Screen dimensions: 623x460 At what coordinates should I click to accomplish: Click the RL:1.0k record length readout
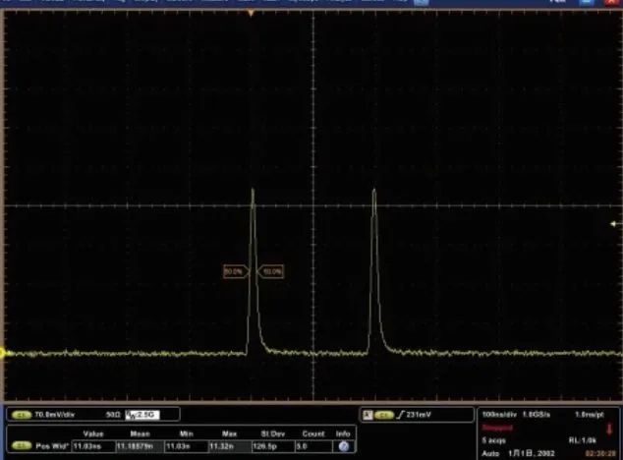[x=583, y=440]
